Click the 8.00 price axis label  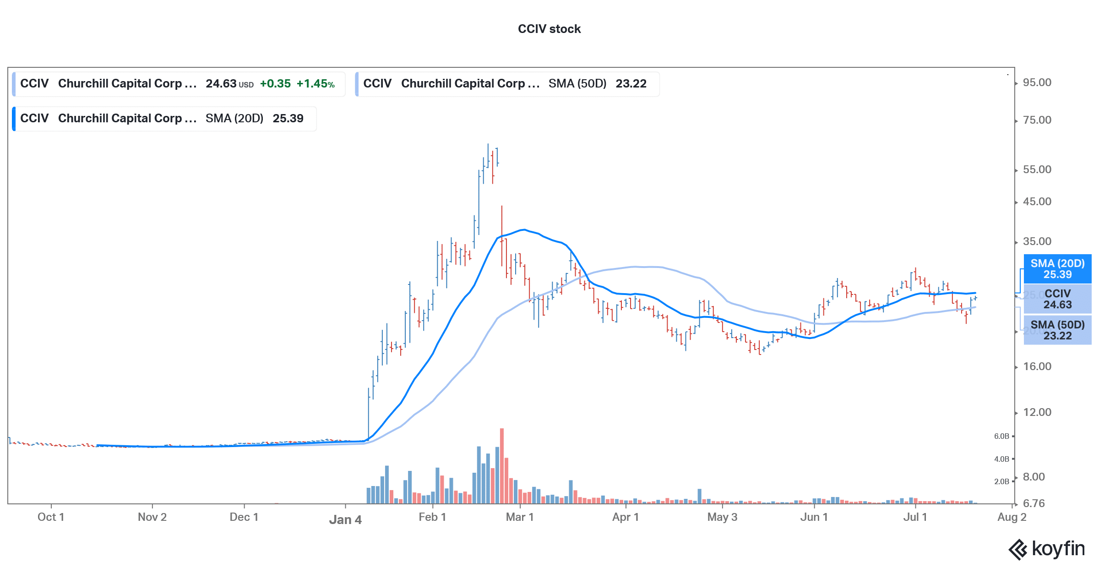pyautogui.click(x=1034, y=477)
